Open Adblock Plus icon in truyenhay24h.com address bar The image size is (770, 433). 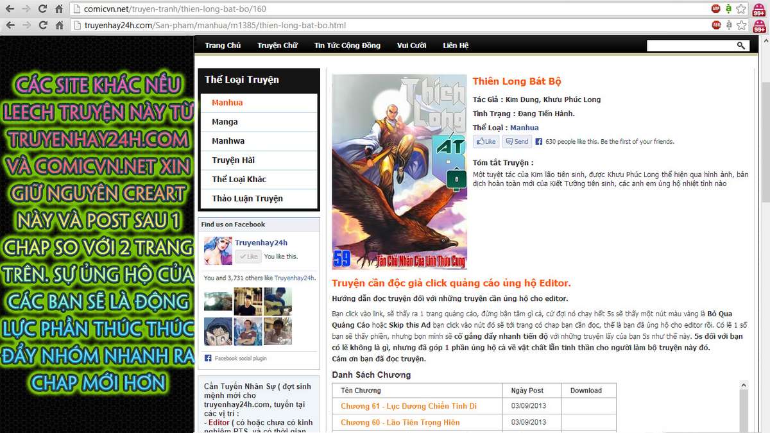click(x=716, y=26)
